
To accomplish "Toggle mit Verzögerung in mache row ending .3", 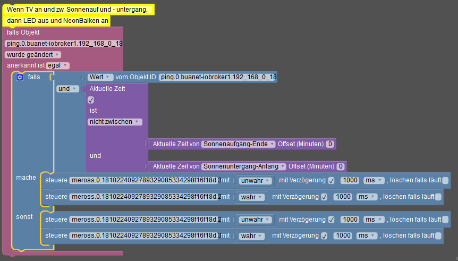I will (x=331, y=181).
